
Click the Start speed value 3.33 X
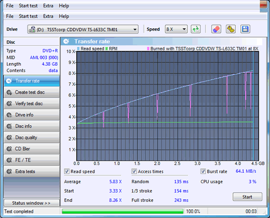pos(115,191)
